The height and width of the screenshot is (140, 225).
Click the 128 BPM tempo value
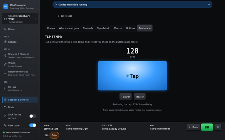pos(132,51)
